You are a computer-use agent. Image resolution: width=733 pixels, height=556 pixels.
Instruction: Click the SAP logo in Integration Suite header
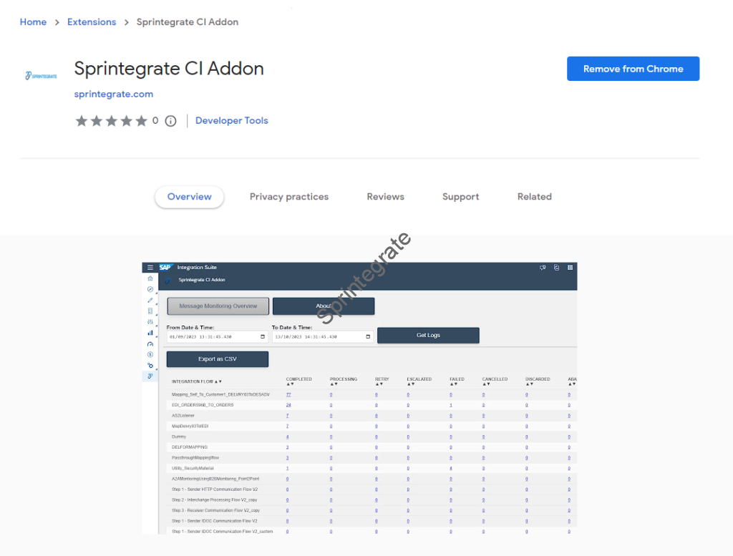[165, 268]
